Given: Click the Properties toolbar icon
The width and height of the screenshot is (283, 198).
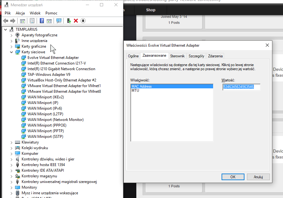Looking at the screenshot, I should pyautogui.click(x=32, y=21).
